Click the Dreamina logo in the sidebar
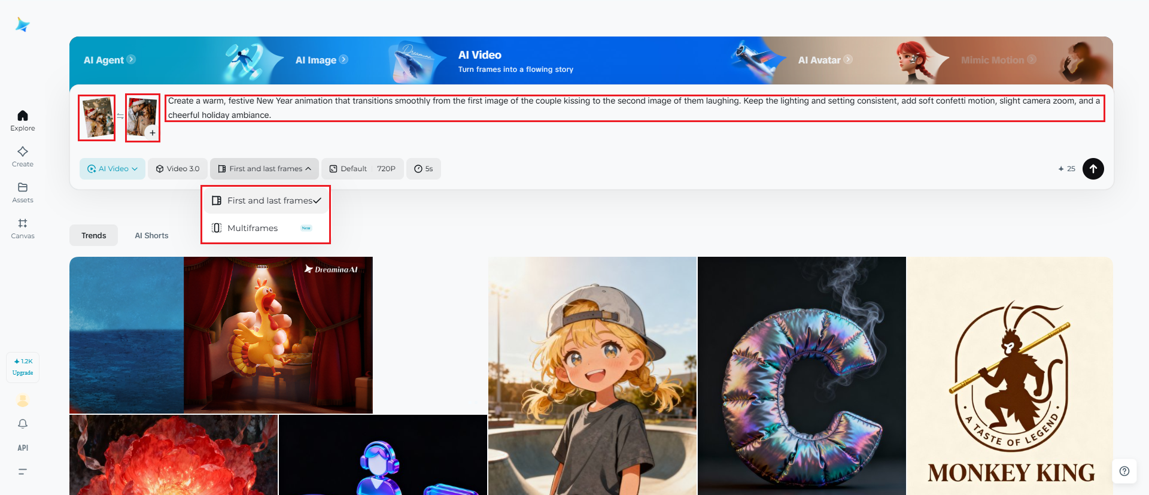1149x495 pixels. [x=23, y=25]
